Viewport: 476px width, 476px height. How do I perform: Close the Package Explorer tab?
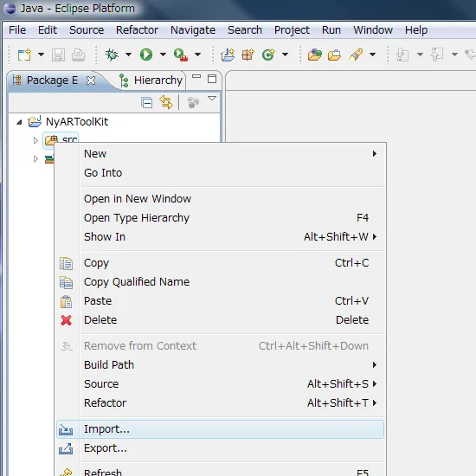91,80
